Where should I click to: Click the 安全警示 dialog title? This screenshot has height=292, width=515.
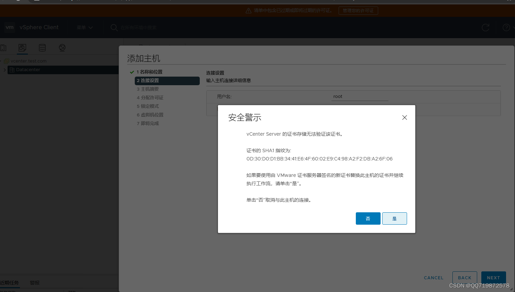tap(245, 117)
